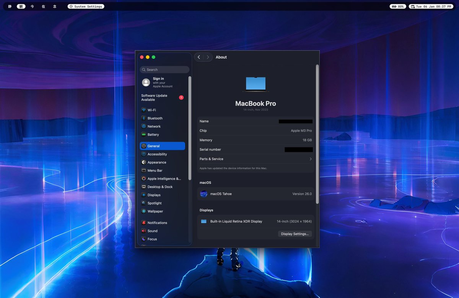Click the 'MacBook Pro' heading
The width and height of the screenshot is (459, 298).
(256, 104)
